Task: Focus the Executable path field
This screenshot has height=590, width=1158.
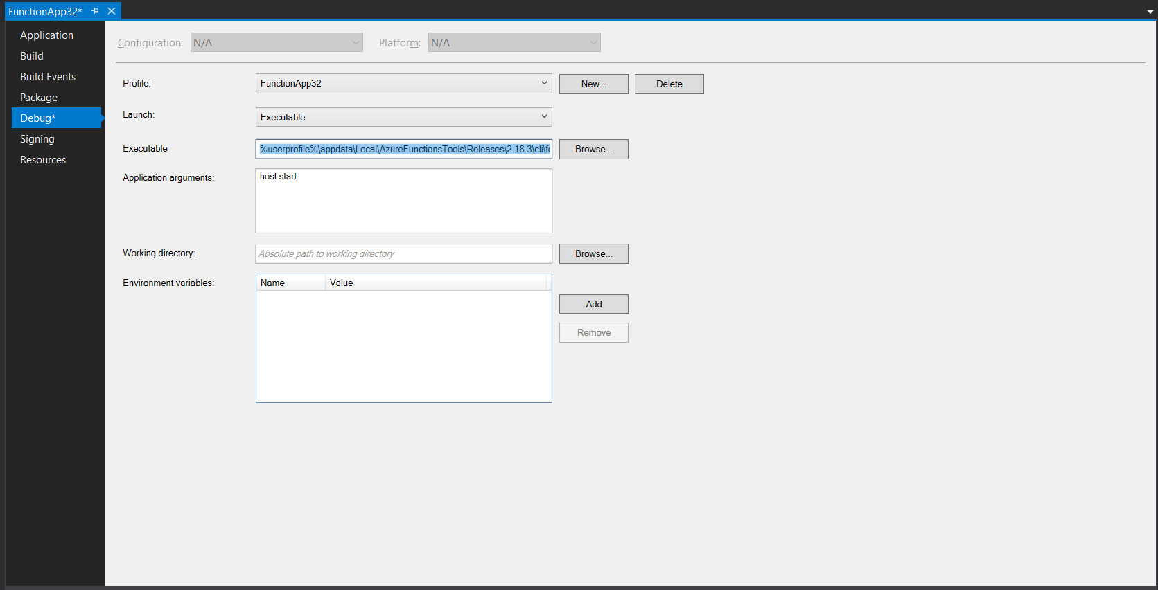Action: tap(404, 149)
